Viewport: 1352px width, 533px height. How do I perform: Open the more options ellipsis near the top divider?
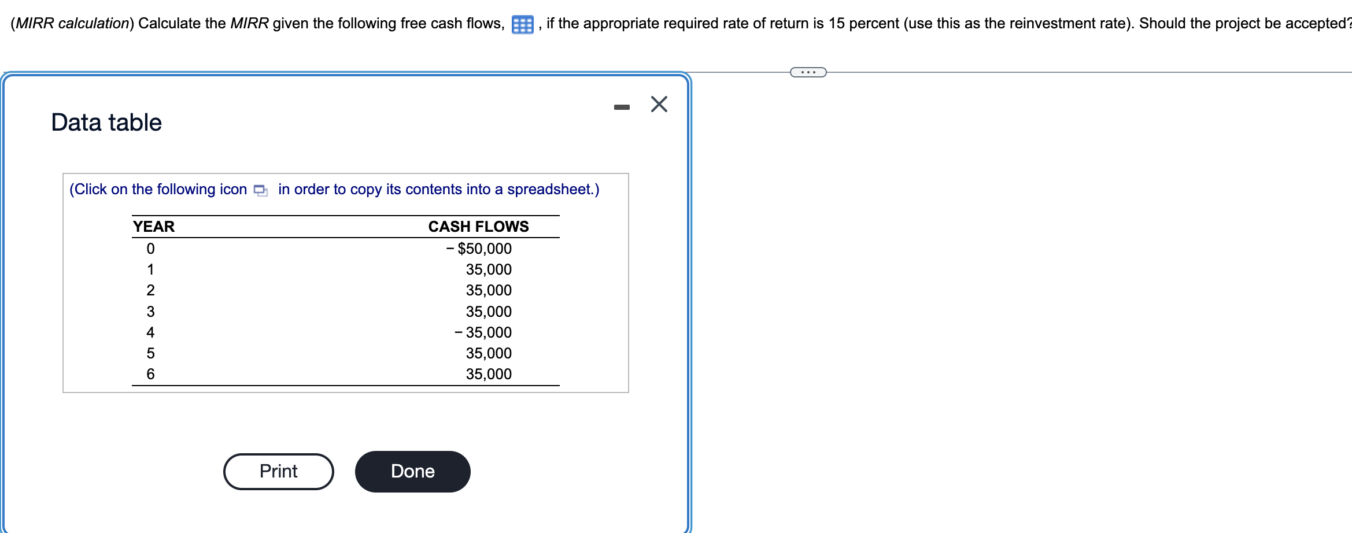pos(807,72)
